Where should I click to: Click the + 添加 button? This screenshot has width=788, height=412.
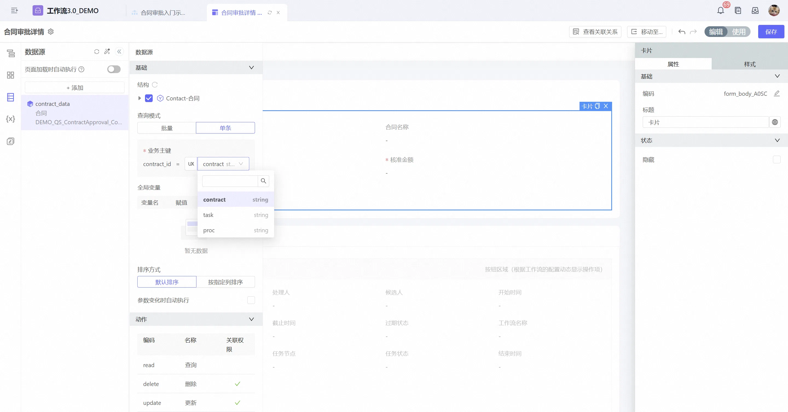[x=75, y=88]
